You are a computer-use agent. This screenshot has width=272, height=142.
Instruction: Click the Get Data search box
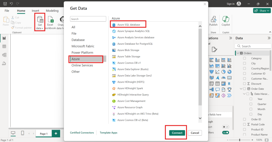[88, 19]
